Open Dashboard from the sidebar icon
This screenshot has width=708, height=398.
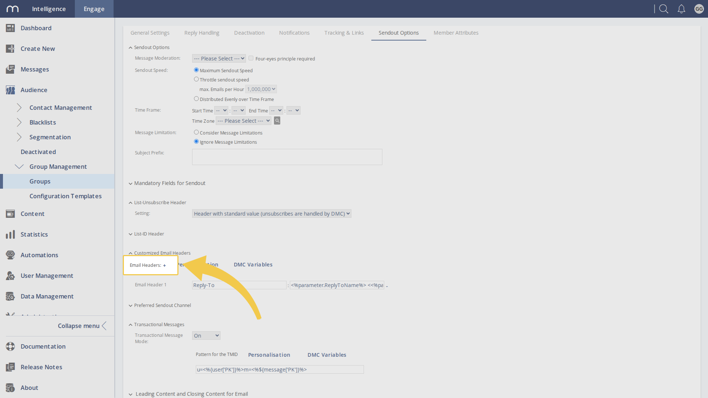[10, 28]
